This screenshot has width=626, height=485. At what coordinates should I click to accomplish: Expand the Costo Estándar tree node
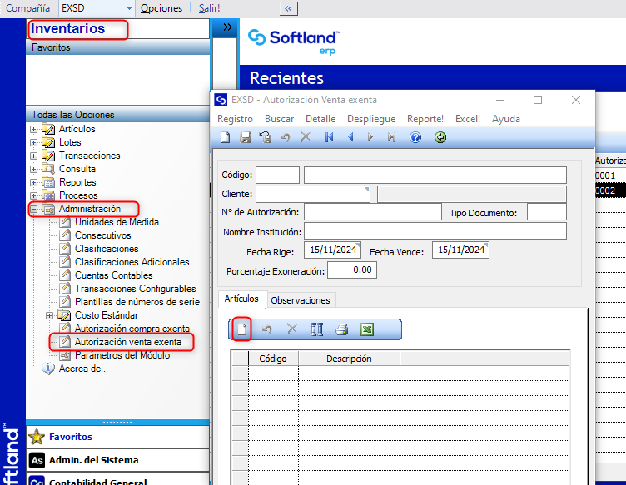(x=49, y=315)
